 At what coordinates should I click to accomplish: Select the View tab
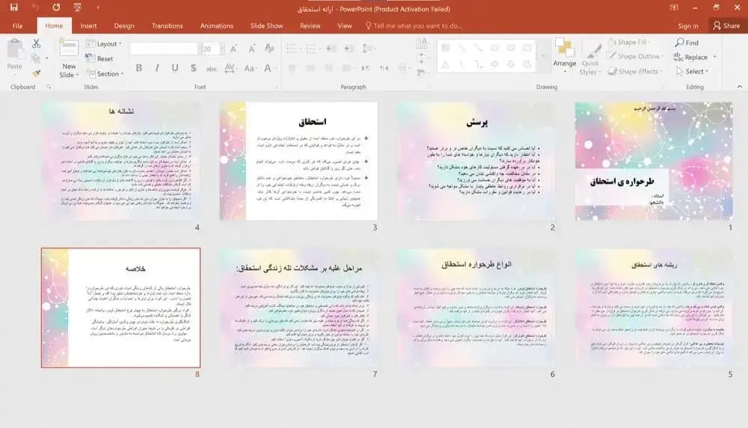[344, 25]
